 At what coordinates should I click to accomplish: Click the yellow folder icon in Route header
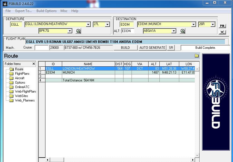point(196,56)
